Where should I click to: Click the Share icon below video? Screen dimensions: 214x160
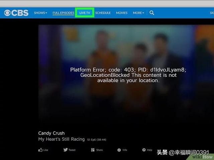[x=93, y=150]
